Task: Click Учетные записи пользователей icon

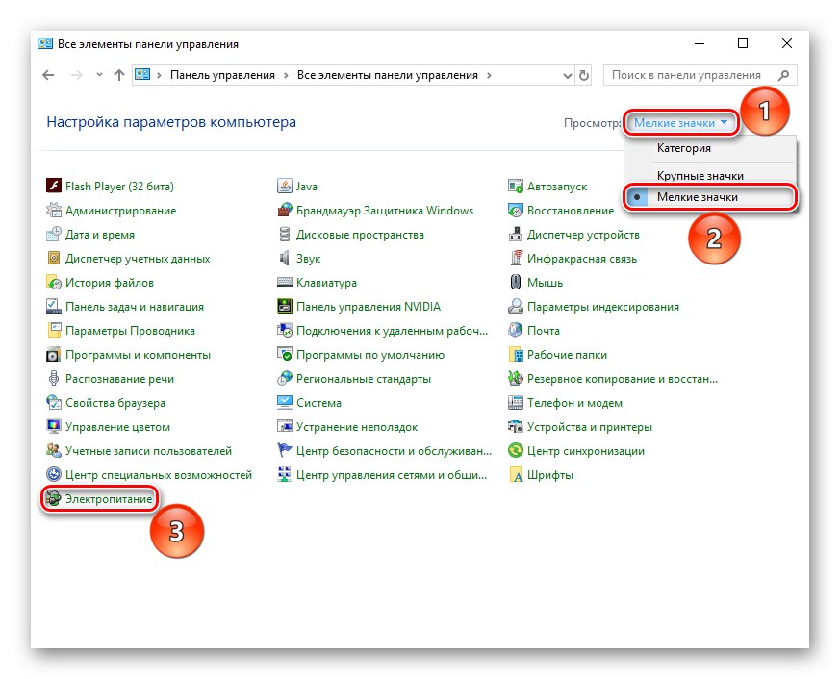Action: 54,451
